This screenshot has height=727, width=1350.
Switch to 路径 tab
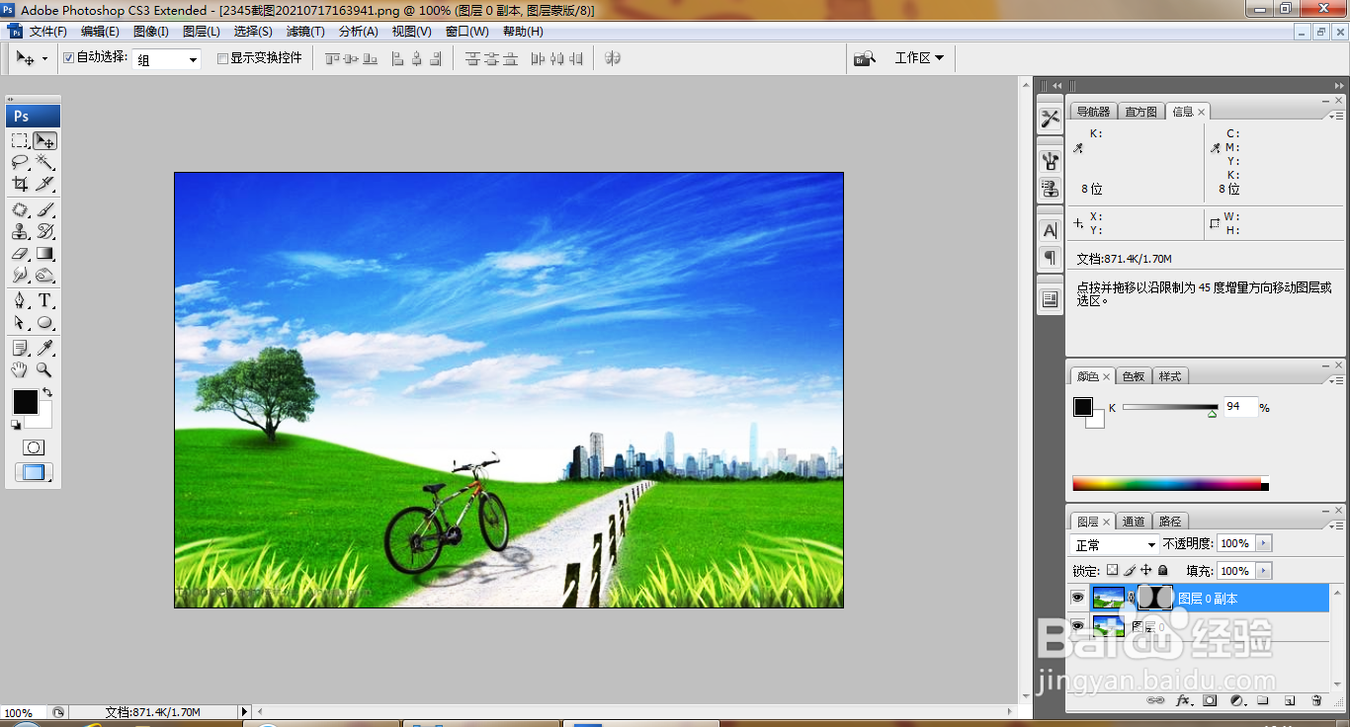point(1170,522)
